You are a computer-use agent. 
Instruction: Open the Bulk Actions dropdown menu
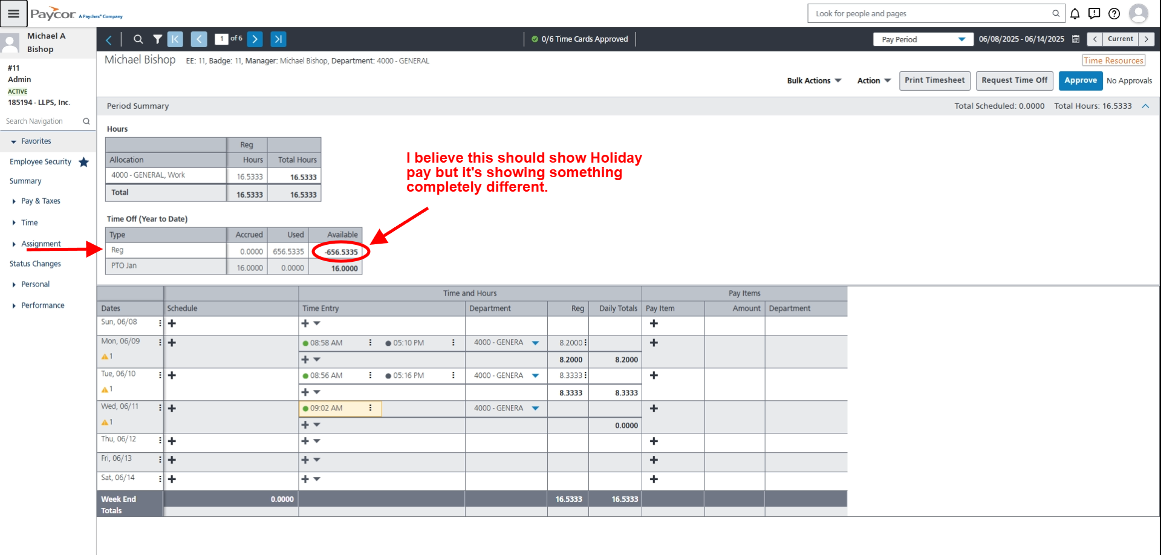point(814,81)
